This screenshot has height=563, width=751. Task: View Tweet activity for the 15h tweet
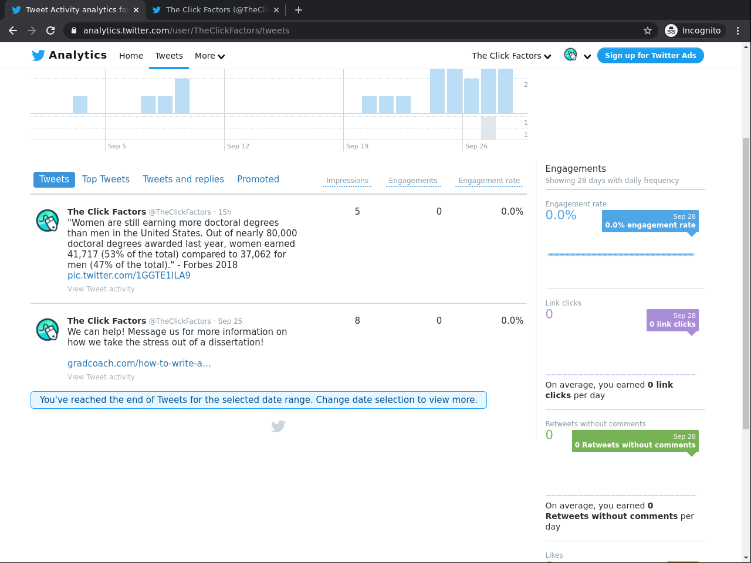101,289
